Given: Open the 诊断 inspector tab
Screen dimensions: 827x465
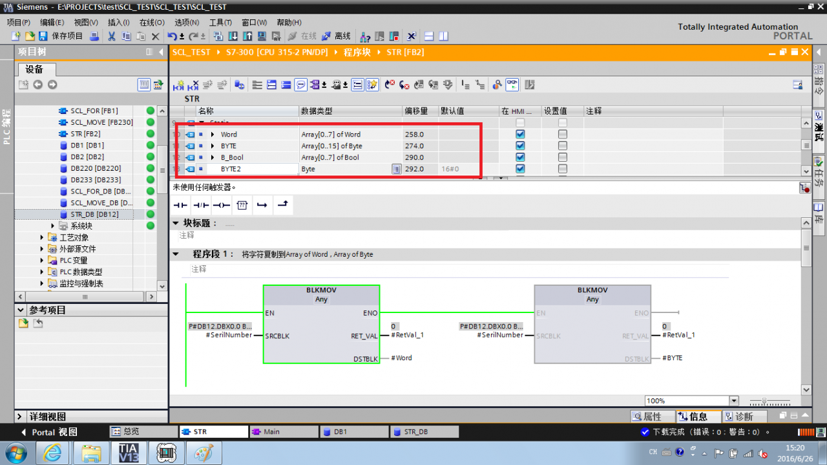Looking at the screenshot, I should point(744,416).
